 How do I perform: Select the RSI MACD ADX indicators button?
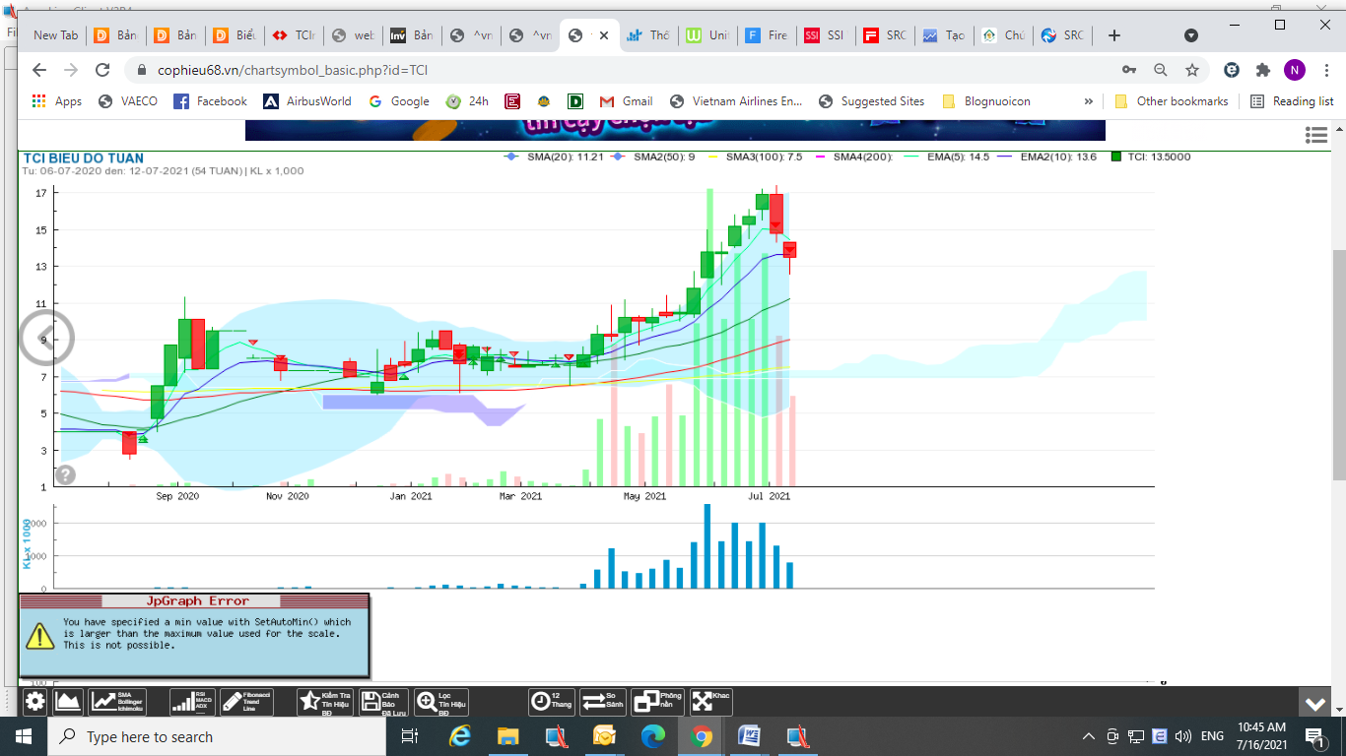pyautogui.click(x=191, y=702)
